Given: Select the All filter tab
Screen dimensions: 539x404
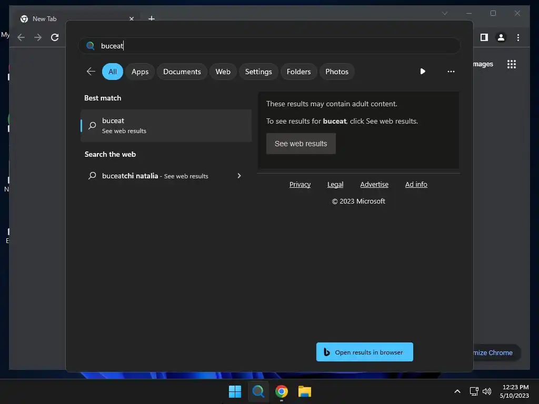Looking at the screenshot, I should point(113,72).
